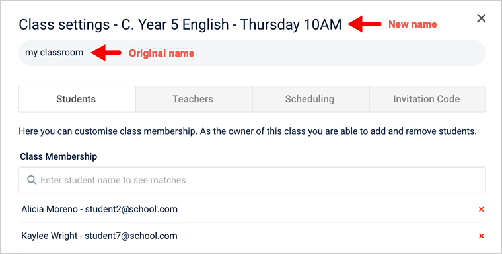Click the red 'New name' annotation label
The image size is (502, 254).
point(413,24)
